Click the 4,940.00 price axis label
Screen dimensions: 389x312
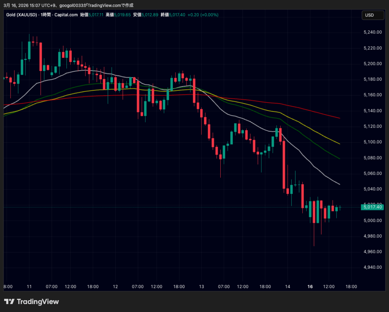click(372, 267)
